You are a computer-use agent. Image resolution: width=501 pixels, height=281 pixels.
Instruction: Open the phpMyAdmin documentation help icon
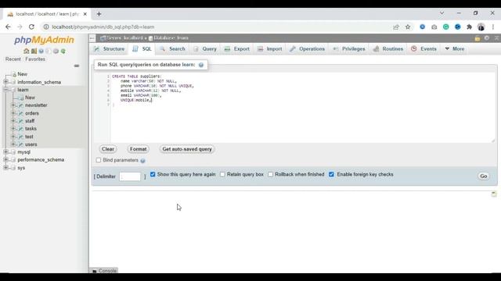(41, 51)
